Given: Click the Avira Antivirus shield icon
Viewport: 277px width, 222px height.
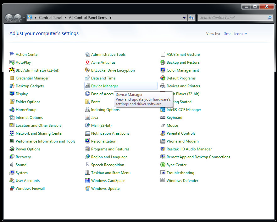Looking at the screenshot, I should click(x=87, y=62).
